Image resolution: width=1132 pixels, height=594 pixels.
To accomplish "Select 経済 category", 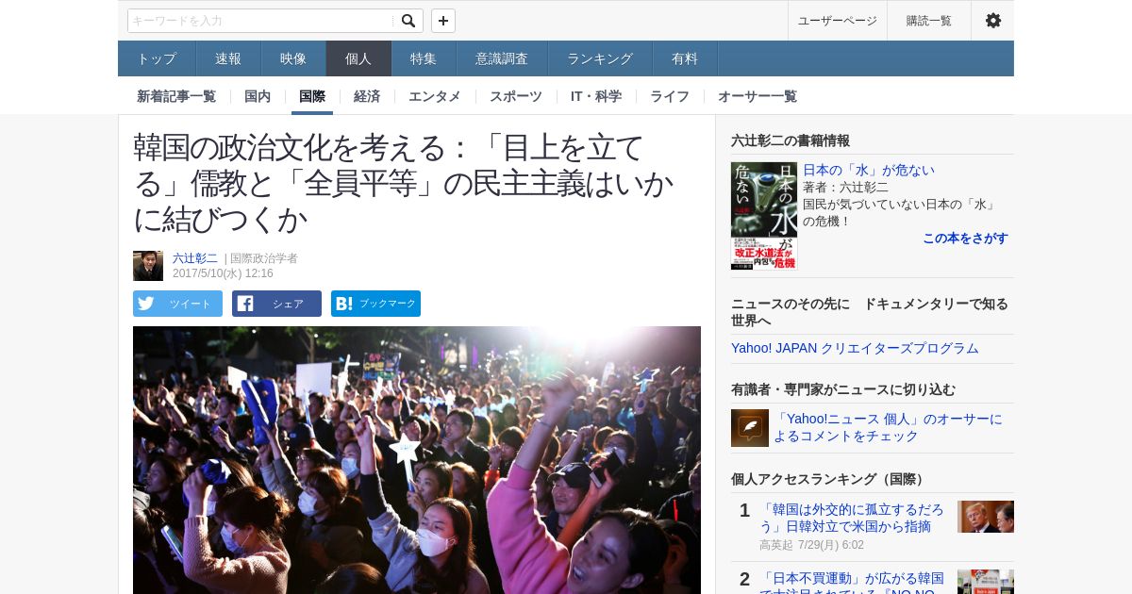I will click(x=367, y=96).
